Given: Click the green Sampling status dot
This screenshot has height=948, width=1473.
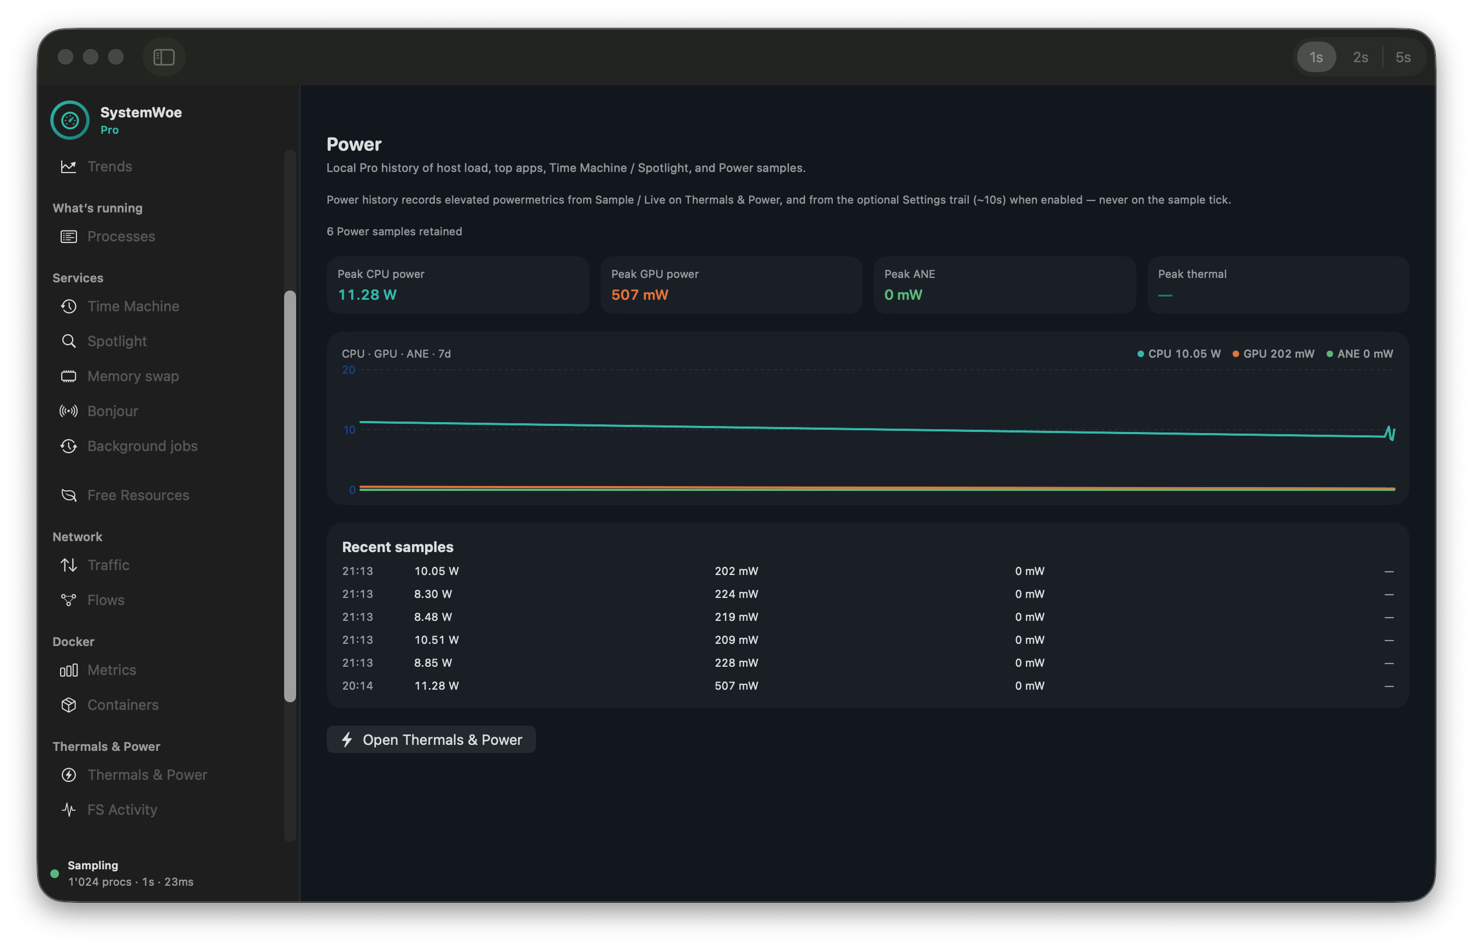Looking at the screenshot, I should point(55,874).
